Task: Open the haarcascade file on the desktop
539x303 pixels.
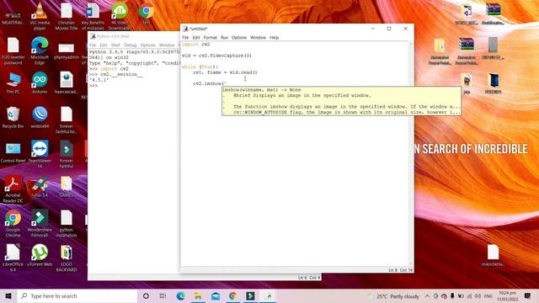Action: [67, 82]
